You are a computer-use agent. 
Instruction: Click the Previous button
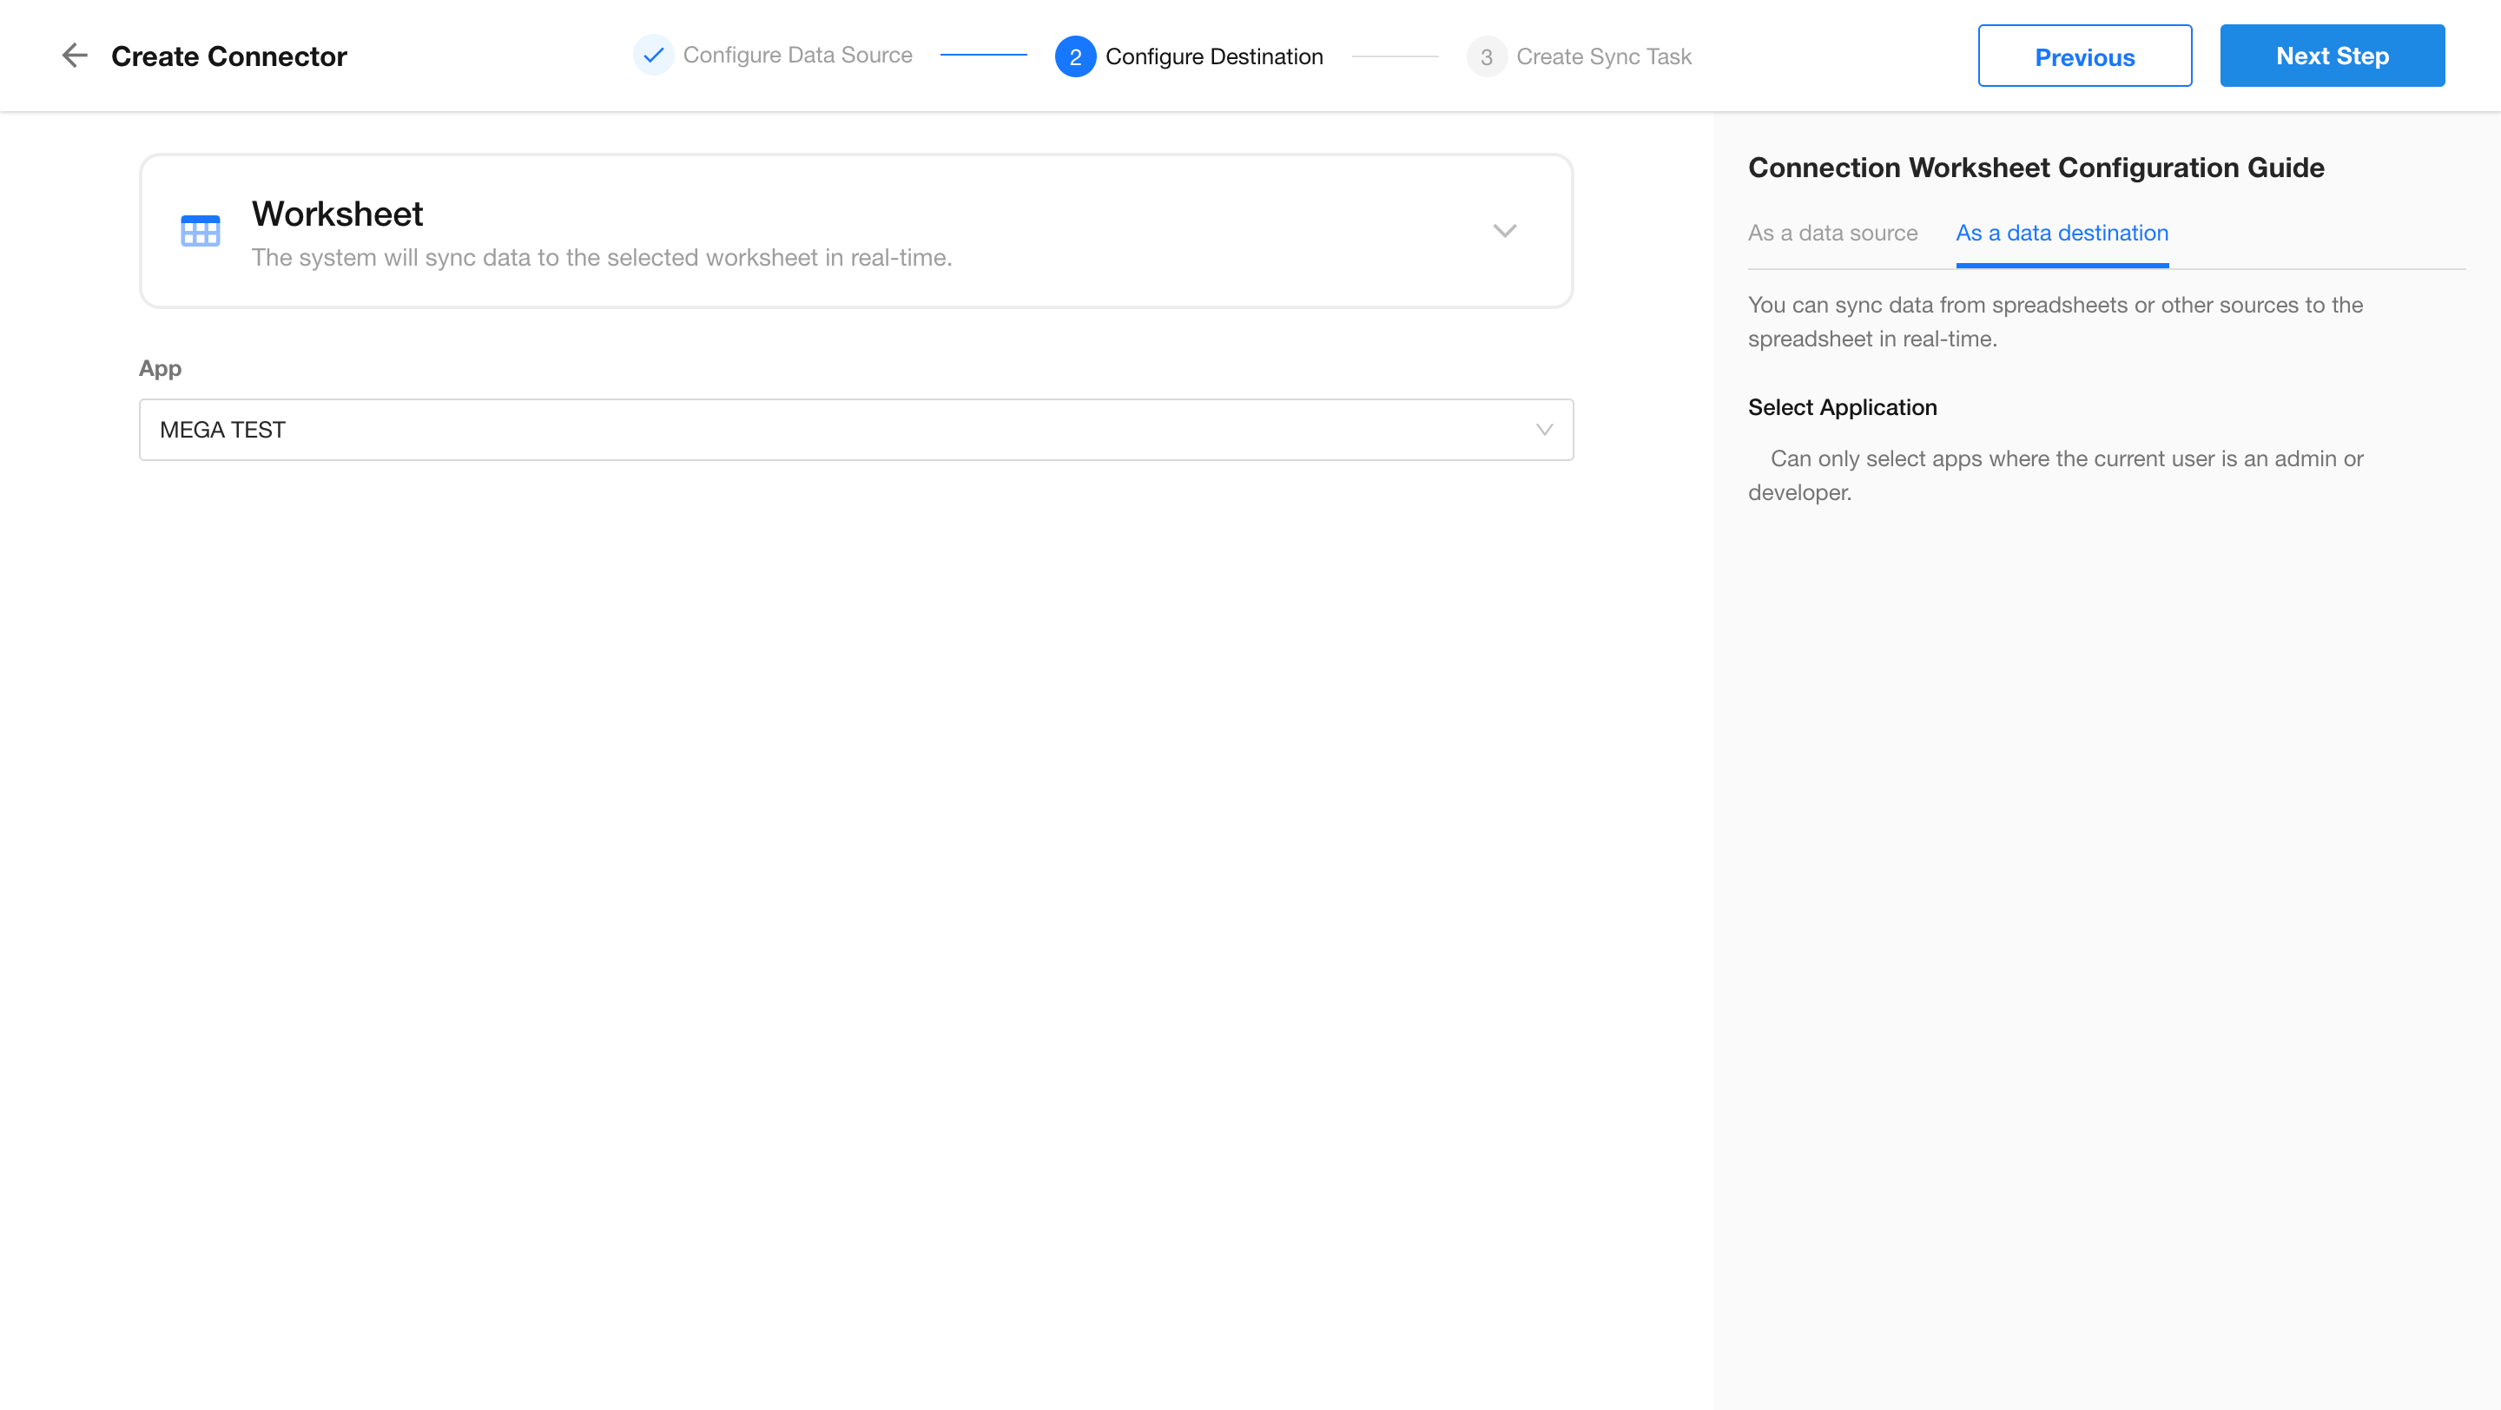[x=2083, y=56]
